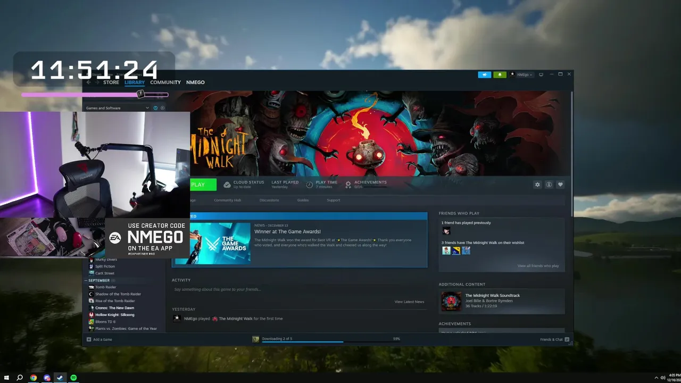Open The Midnight Walk Soundtrack thumbnail
The height and width of the screenshot is (383, 681).
click(x=451, y=301)
